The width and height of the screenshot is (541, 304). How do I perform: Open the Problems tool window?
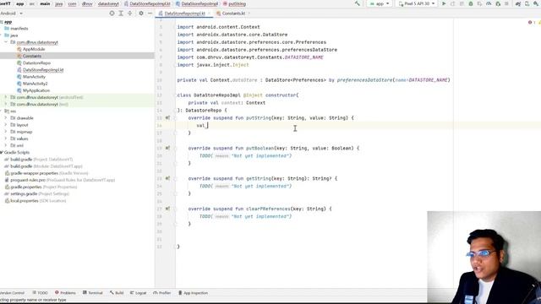coord(65,293)
